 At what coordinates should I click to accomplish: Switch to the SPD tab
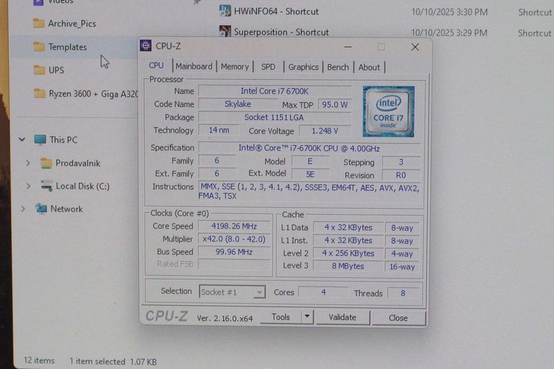click(268, 67)
